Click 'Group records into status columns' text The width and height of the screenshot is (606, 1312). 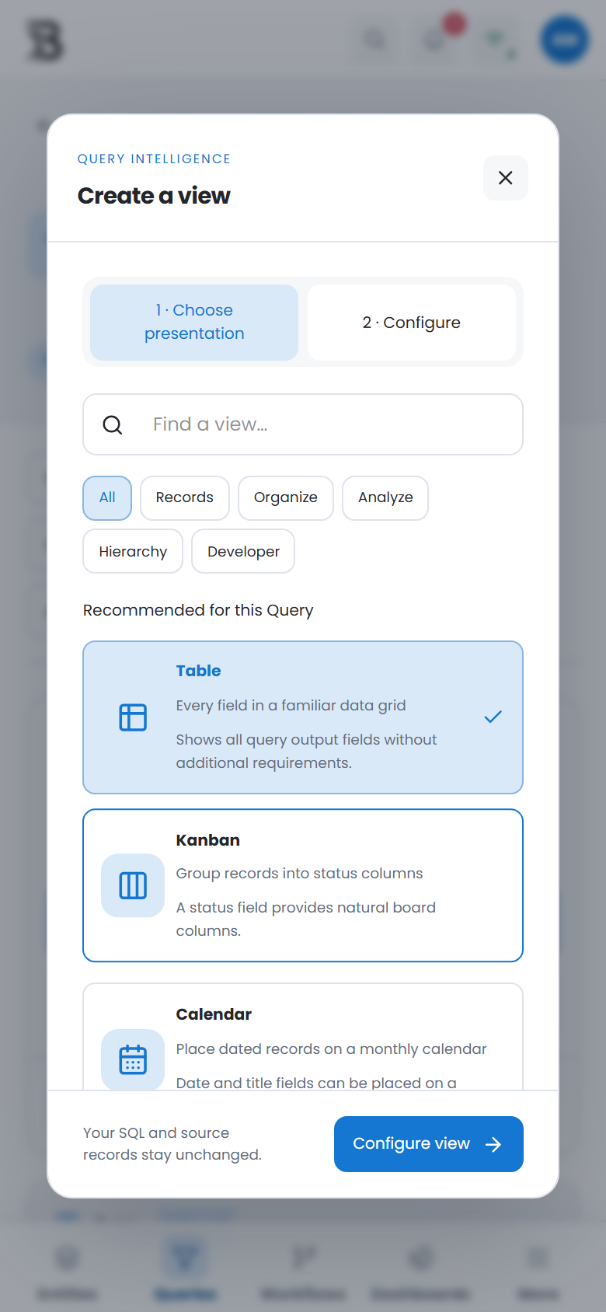pyautogui.click(x=299, y=874)
